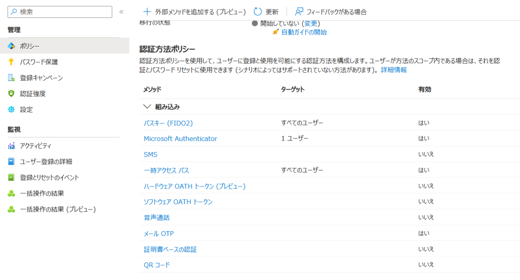
Task: Click はい in the メール OTP row
Action: click(424, 234)
